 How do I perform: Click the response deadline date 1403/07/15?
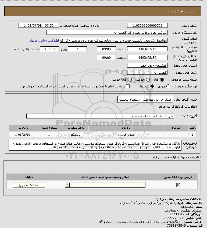click(147, 49)
